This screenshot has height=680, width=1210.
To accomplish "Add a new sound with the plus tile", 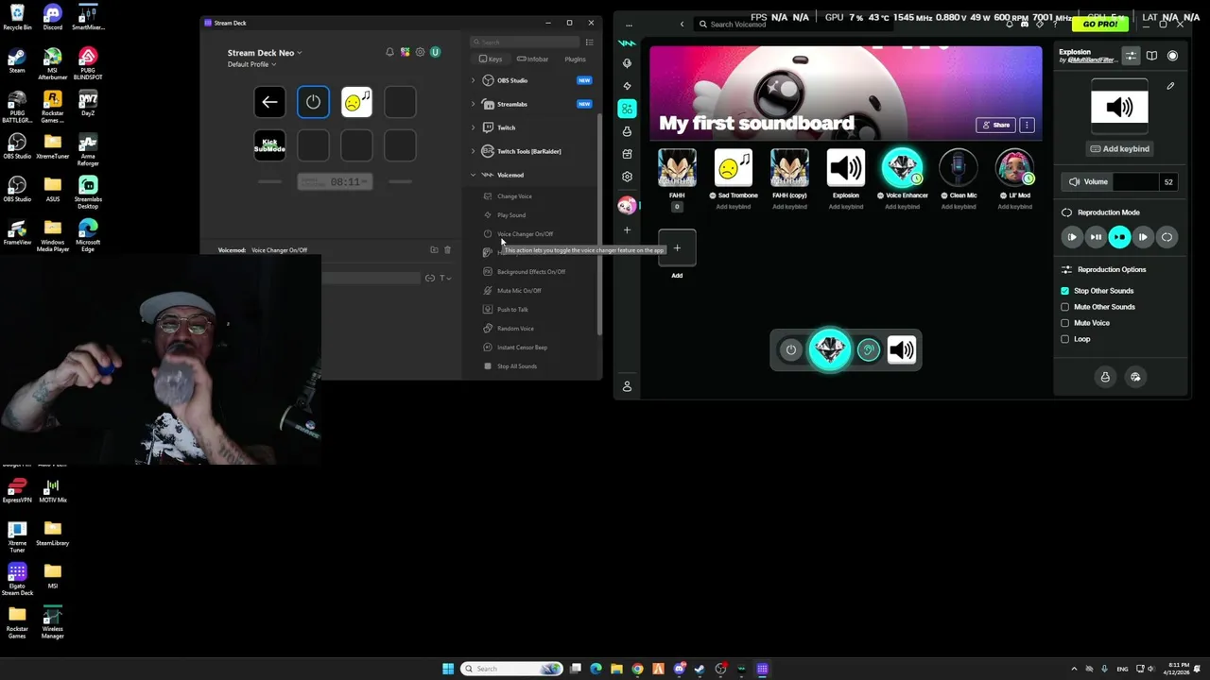I will click(677, 248).
